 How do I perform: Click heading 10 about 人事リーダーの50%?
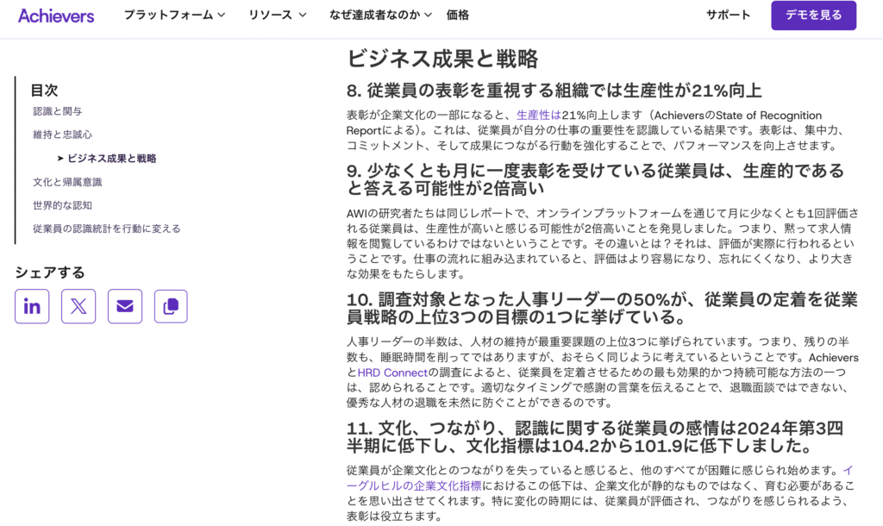coord(602,308)
